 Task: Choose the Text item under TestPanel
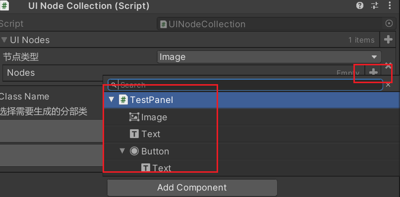pos(151,134)
